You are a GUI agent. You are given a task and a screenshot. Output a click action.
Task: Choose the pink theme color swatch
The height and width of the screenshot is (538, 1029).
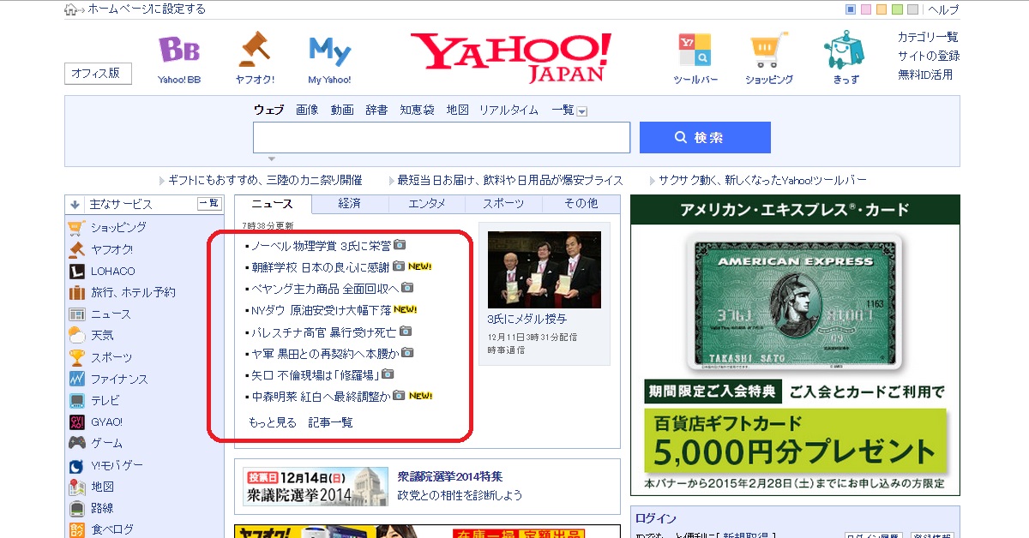click(866, 9)
